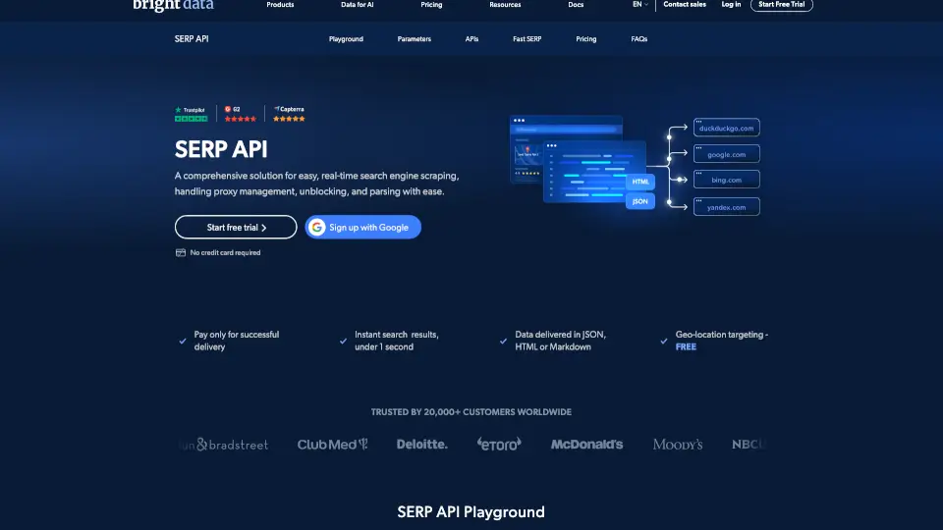
Task: Click the Deloitte logo
Action: tap(421, 444)
